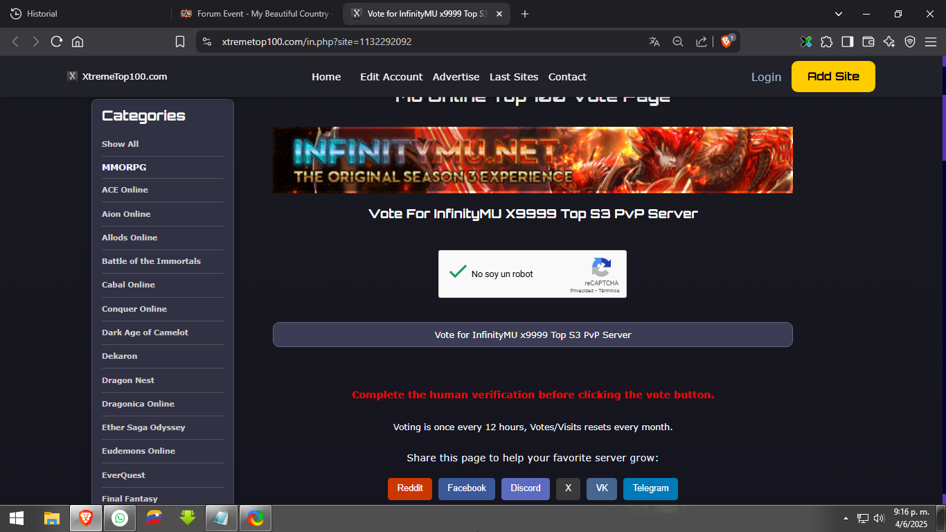This screenshot has width=946, height=532.
Task: Open the ACE Online category
Action: (125, 190)
